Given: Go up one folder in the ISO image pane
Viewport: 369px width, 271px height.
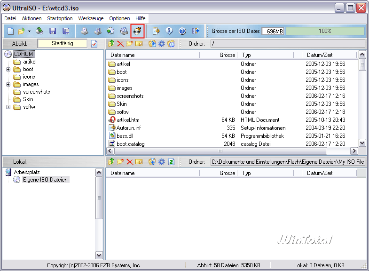Looking at the screenshot, I should pyautogui.click(x=111, y=44).
